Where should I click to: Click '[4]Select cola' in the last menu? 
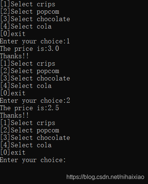(x=26, y=145)
